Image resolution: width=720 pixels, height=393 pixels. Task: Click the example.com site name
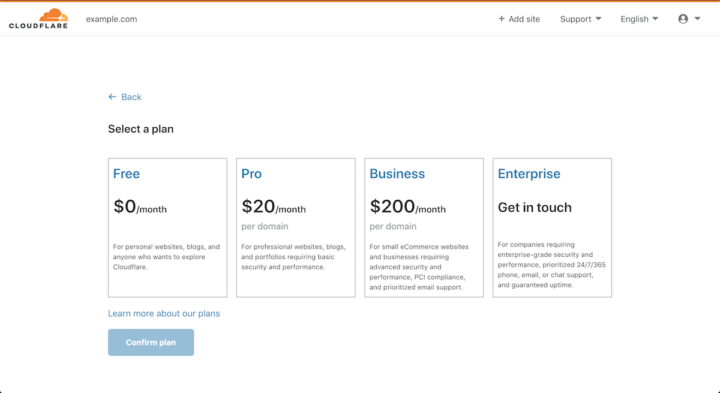pos(112,19)
